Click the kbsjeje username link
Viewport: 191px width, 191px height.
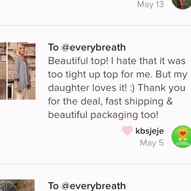150,131
